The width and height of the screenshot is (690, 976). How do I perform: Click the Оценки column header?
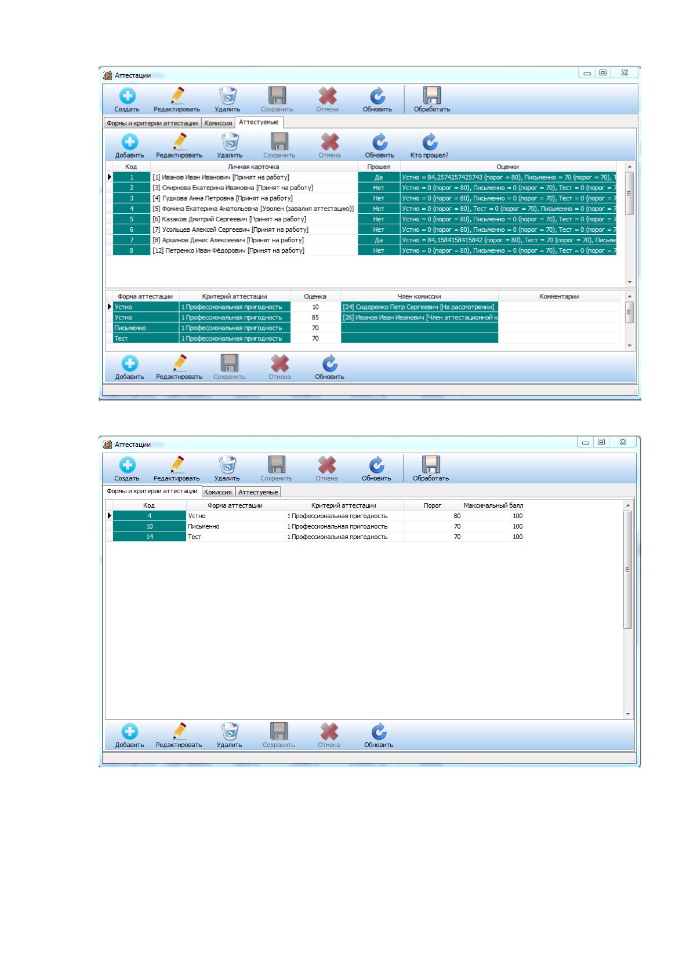click(x=508, y=167)
